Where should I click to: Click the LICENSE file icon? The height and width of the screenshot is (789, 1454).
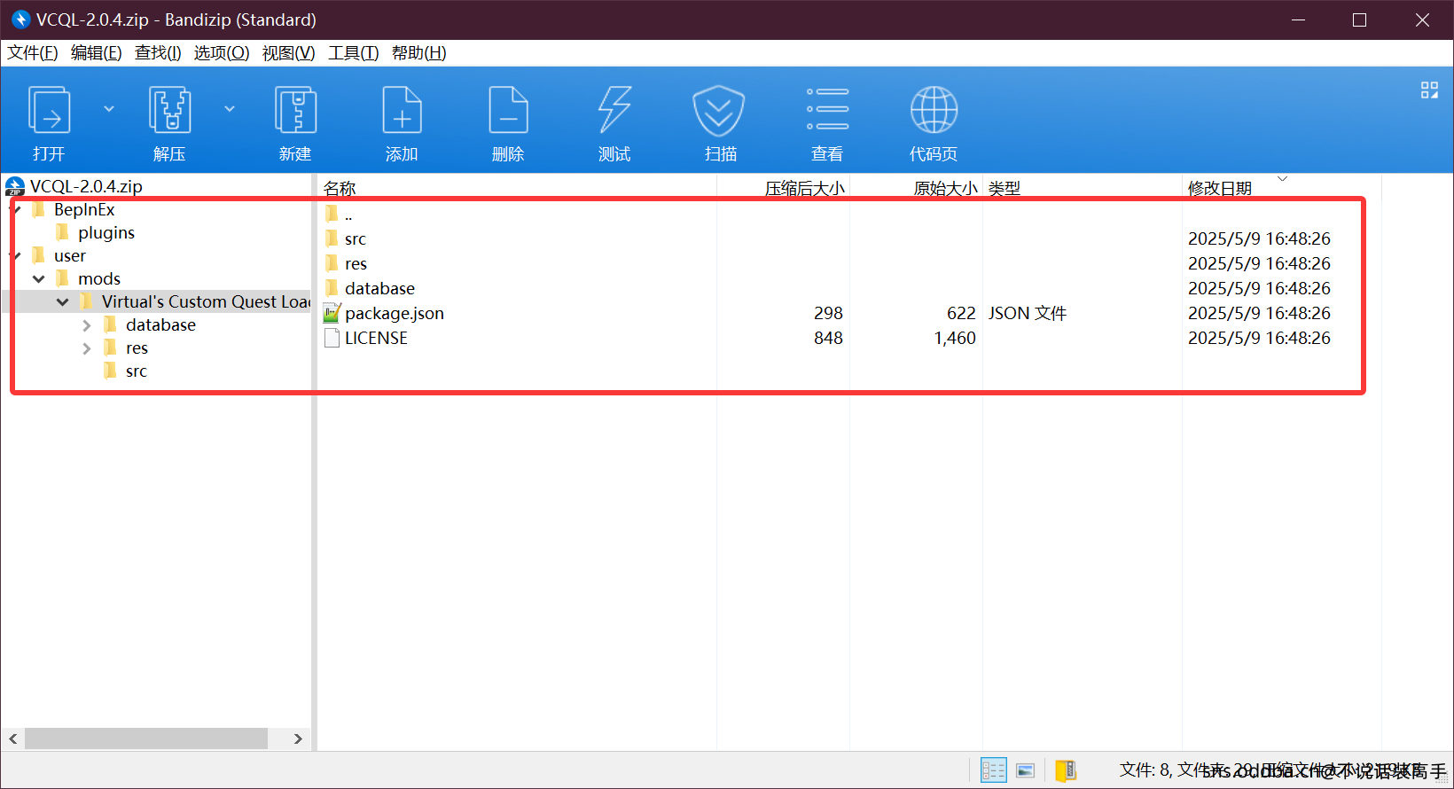click(x=332, y=338)
